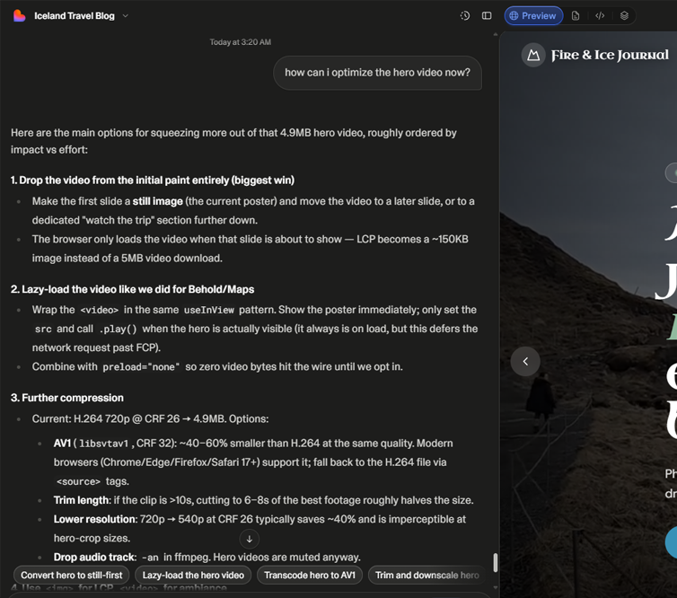Choose the 'Trim and downscale hero' suggestion
Screen dimensions: 677x598
click(x=426, y=576)
